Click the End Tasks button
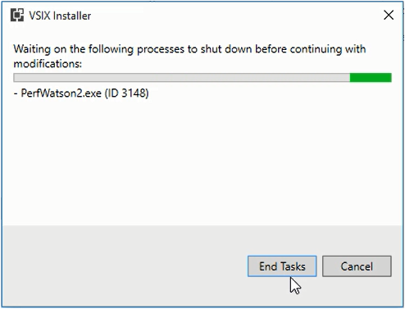405x309 pixels. click(x=282, y=266)
